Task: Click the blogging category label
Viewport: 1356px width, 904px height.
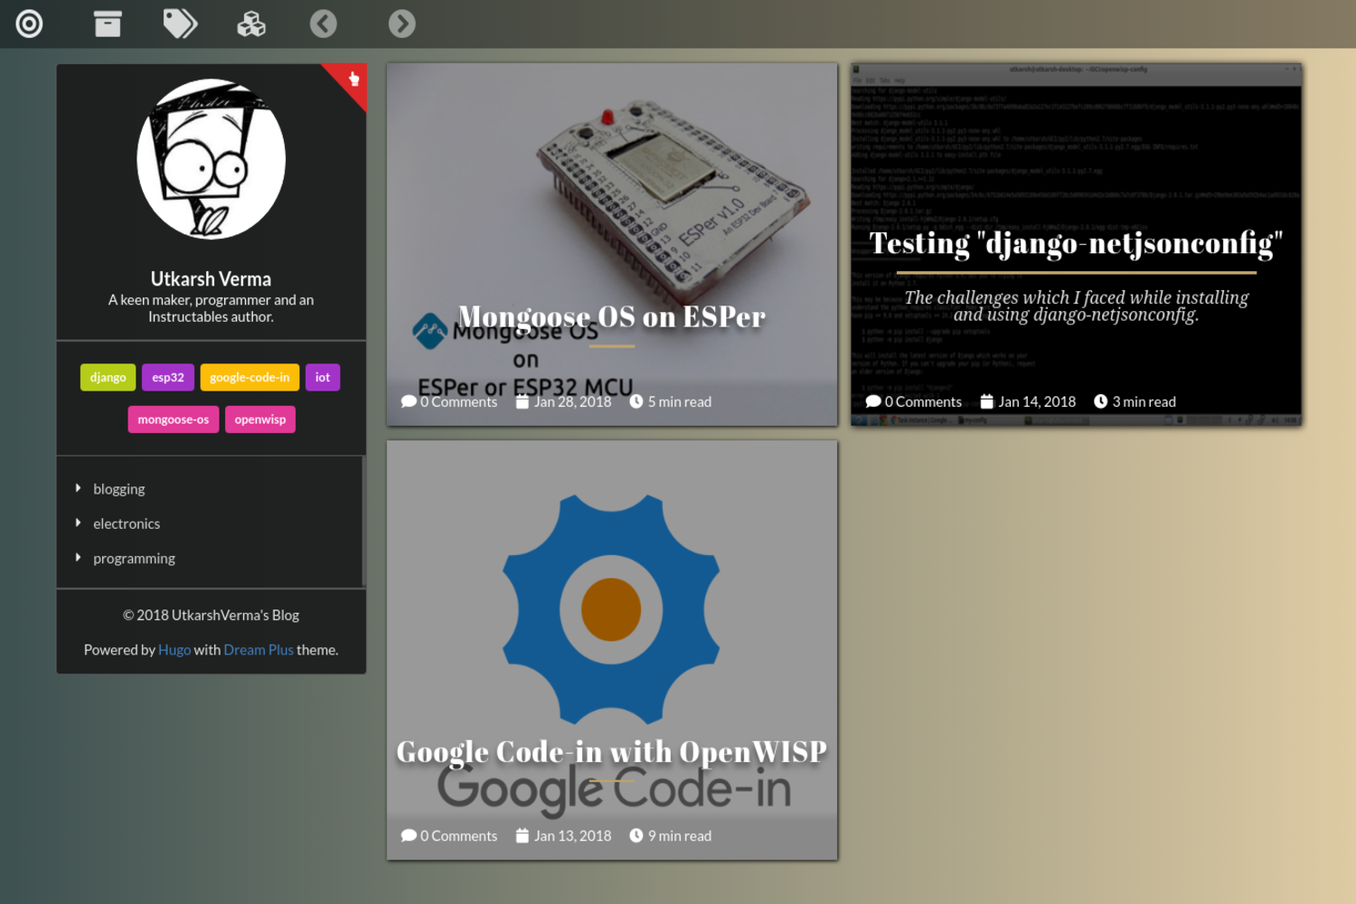Action: pos(119,489)
